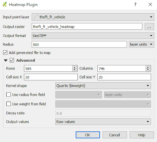Browse output raster with ellipsis button
This screenshot has width=157, height=142.
click(149, 27)
